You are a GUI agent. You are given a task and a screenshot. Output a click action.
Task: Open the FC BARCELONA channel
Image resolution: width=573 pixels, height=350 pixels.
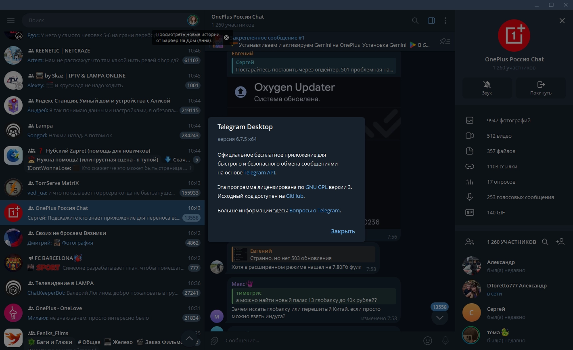[102, 263]
